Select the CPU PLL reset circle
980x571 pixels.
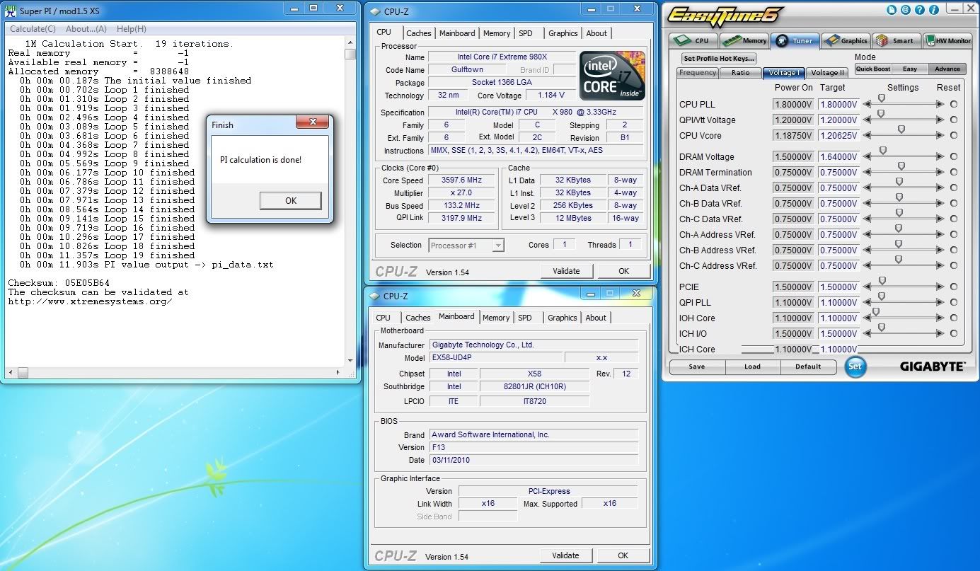tap(954, 104)
